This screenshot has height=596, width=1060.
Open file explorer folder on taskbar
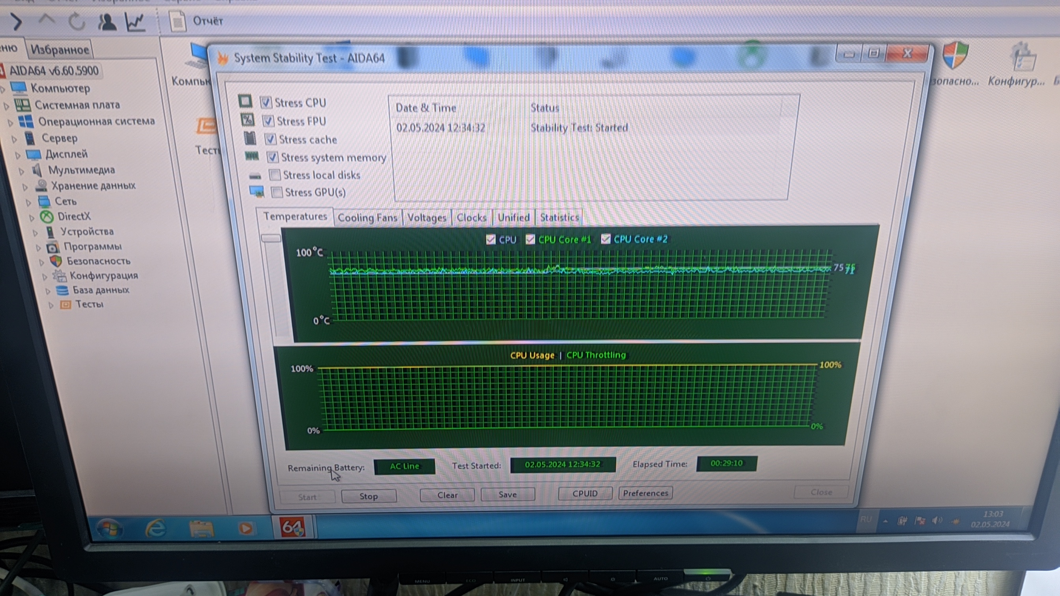201,528
